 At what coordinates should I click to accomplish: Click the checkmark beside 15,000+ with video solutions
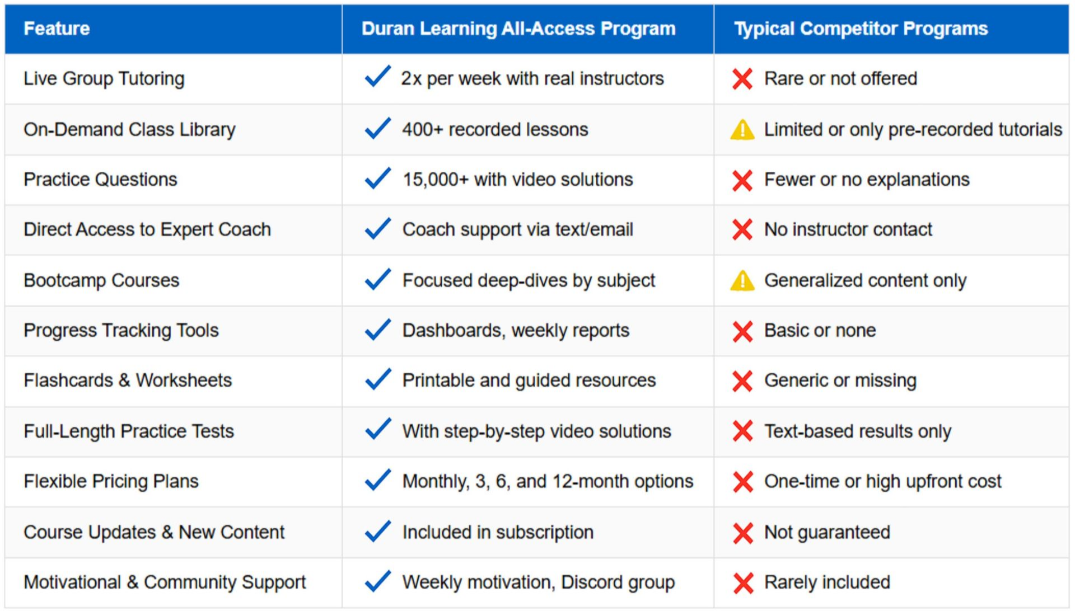[378, 178]
